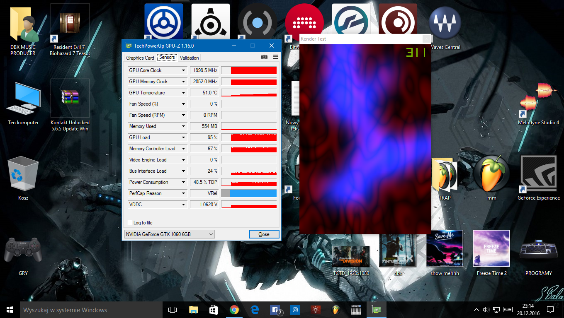The width and height of the screenshot is (564, 318).
Task: Expand the GPU Core Clock sensor dropdown
Action: pyautogui.click(x=183, y=70)
